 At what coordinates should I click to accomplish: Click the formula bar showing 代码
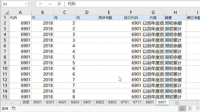coord(132,4)
